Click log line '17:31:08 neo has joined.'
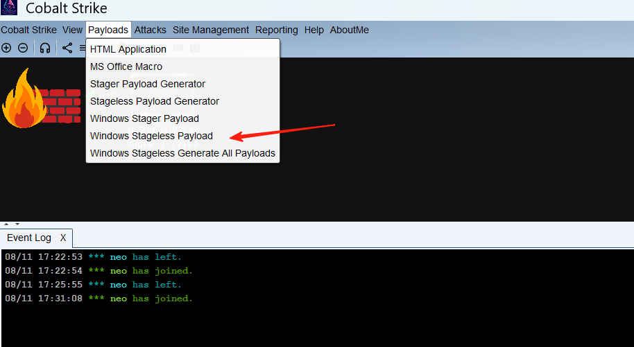 click(x=99, y=299)
